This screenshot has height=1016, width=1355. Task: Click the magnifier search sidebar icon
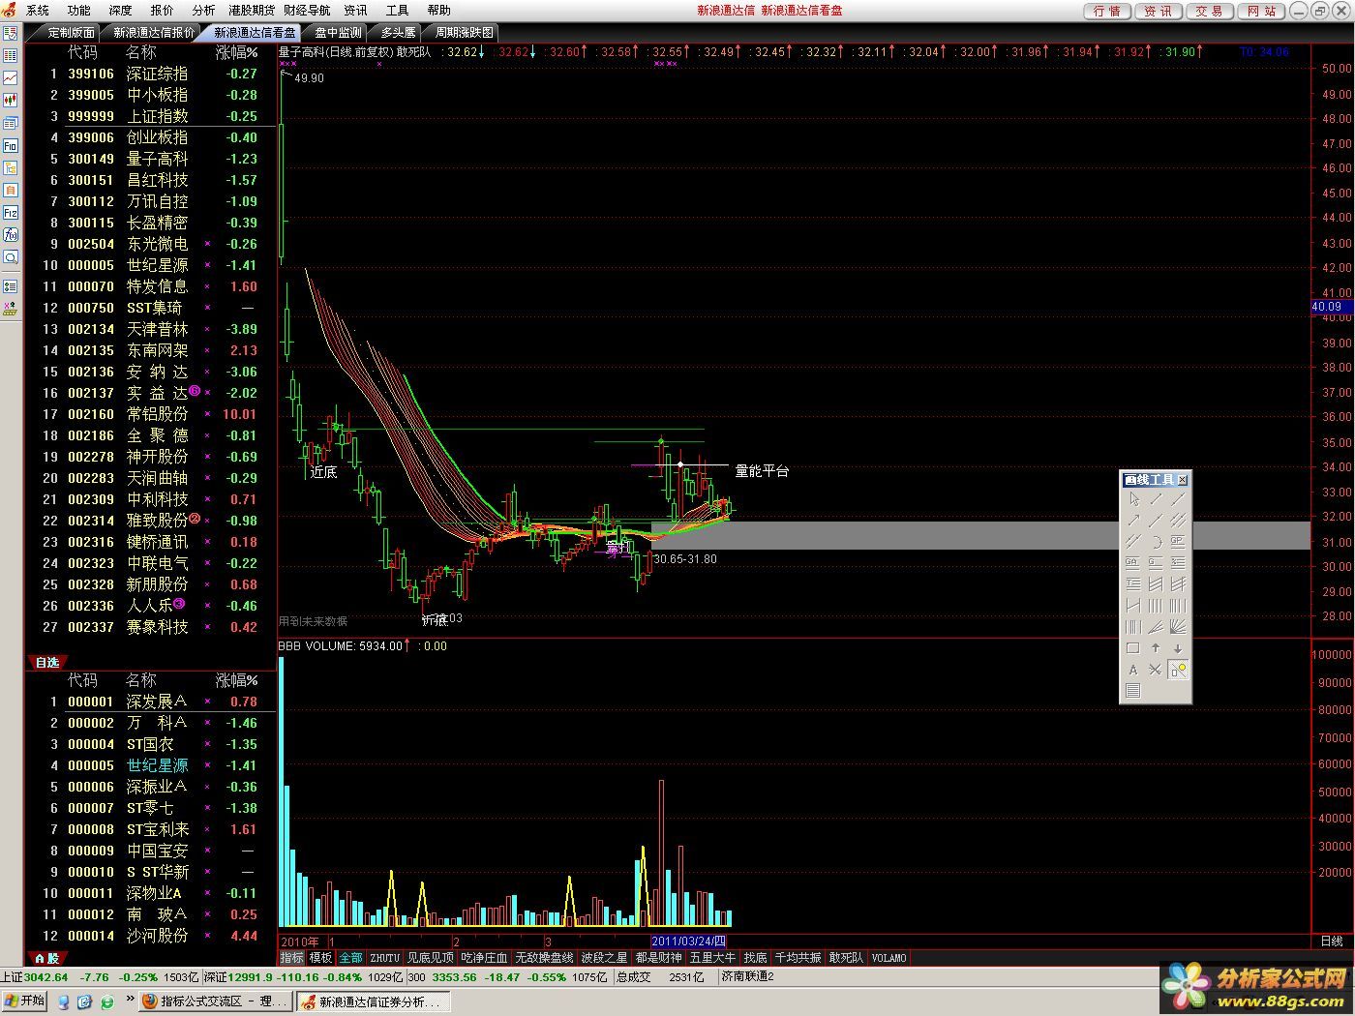pyautogui.click(x=10, y=257)
